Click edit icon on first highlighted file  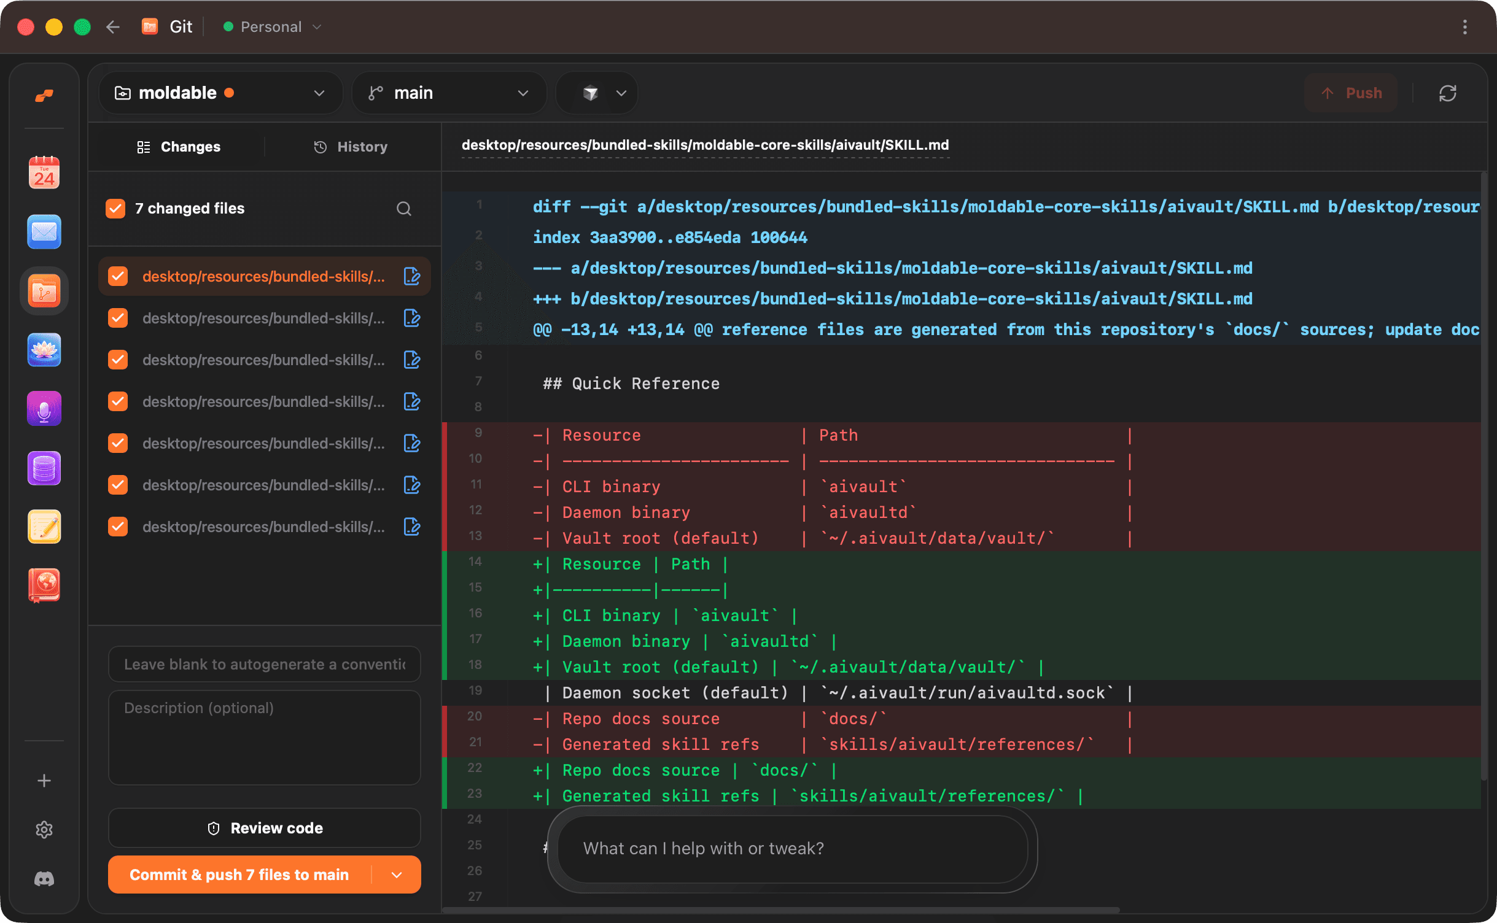[412, 276]
